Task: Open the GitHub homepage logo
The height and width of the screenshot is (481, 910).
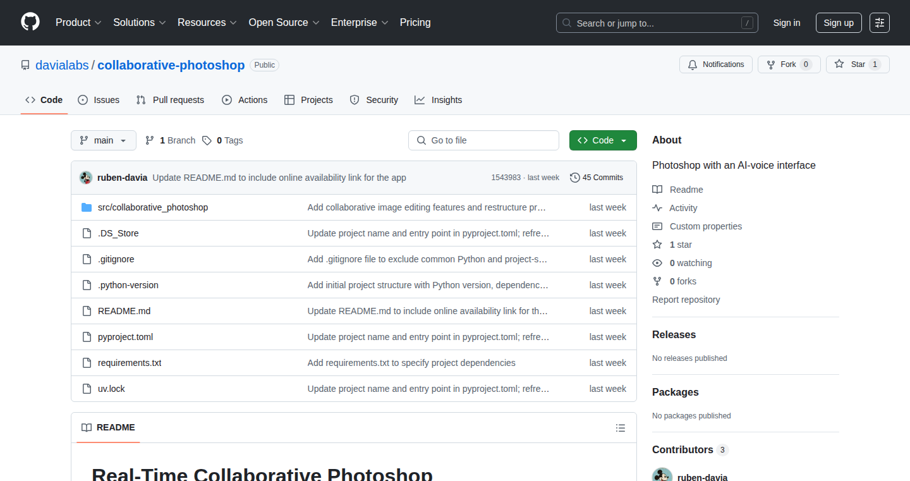Action: (30, 22)
